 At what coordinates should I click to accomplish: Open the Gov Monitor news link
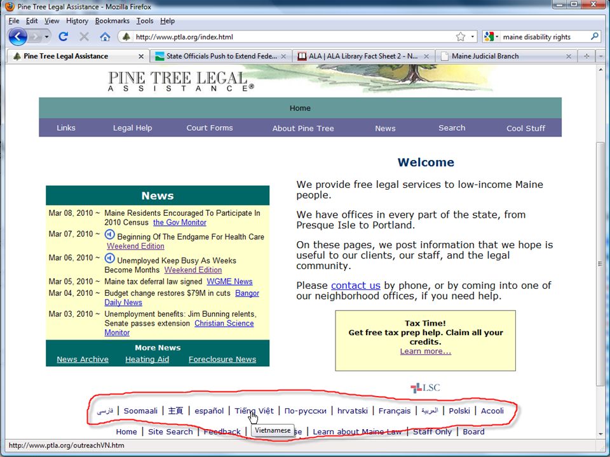click(180, 222)
